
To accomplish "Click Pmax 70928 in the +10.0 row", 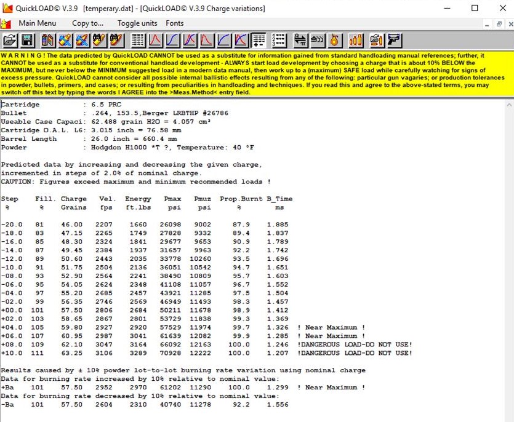I will coord(171,353).
